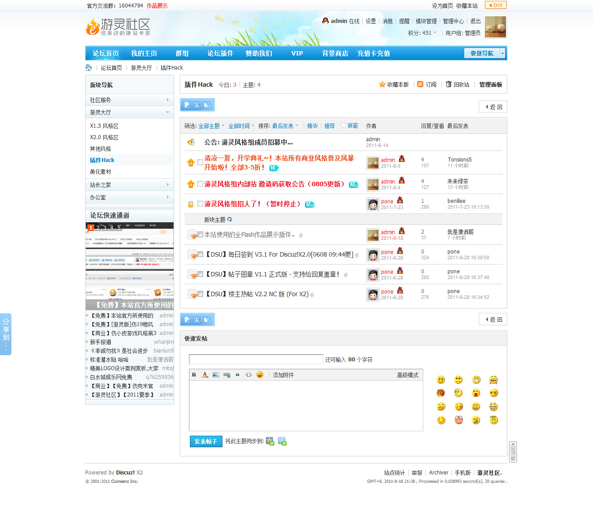Click the quote icon in editor toolbar
The width and height of the screenshot is (593, 507).
click(x=237, y=375)
